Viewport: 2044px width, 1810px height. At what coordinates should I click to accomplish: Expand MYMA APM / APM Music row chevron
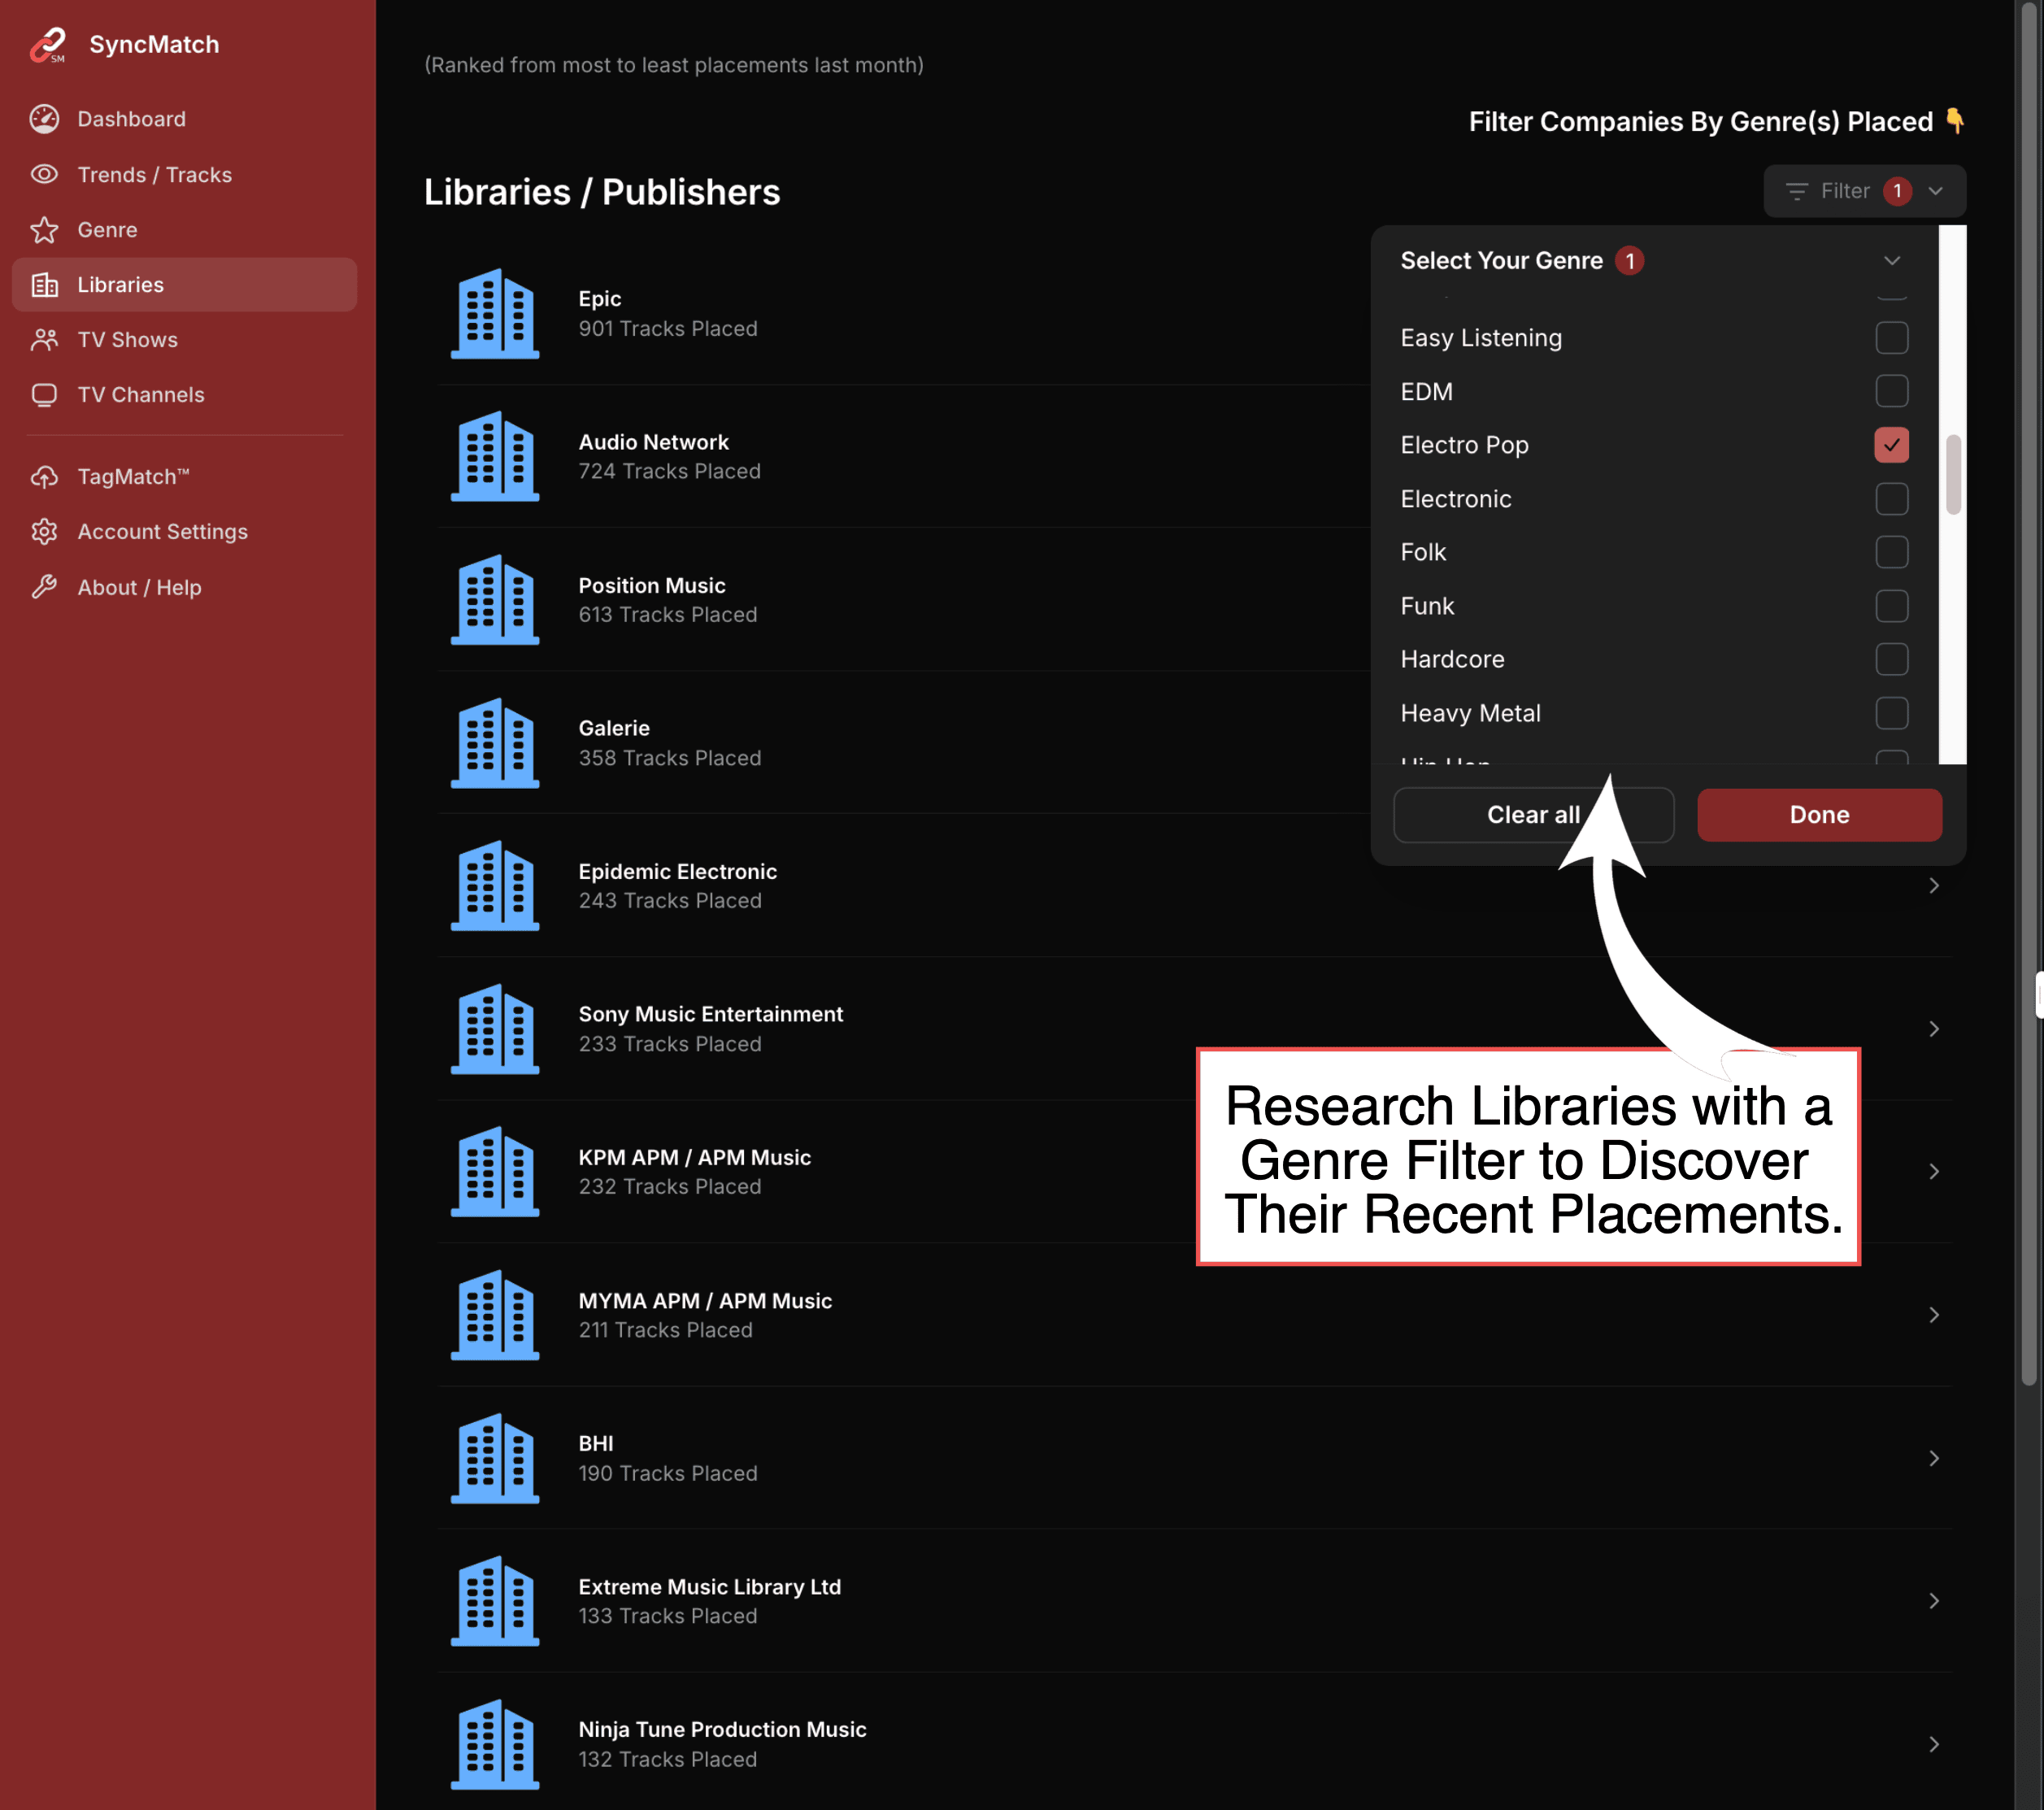1934,1315
